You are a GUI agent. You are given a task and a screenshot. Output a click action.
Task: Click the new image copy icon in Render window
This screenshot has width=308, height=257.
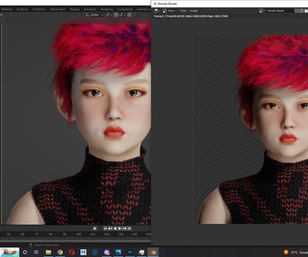pos(301,11)
